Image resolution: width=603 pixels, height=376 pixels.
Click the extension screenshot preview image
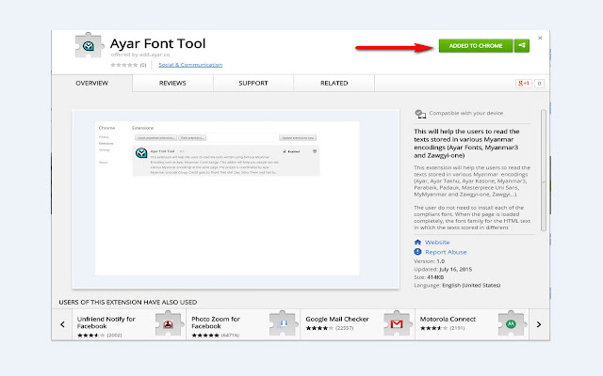point(236,198)
